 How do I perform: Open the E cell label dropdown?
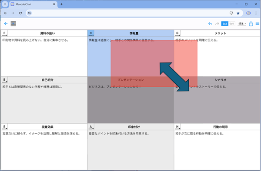pyautogui.click(x=4, y=127)
